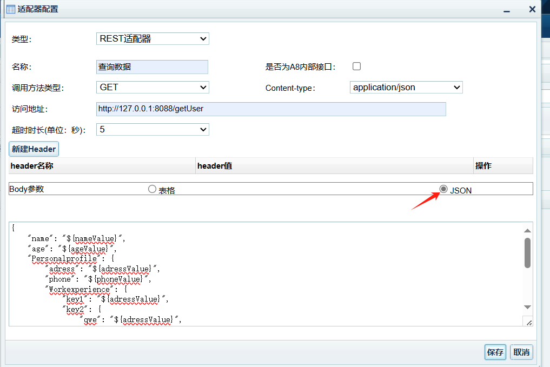This screenshot has height=367, width=550.
Task: Minimize the 适配器配置 dialog
Action: (x=507, y=10)
